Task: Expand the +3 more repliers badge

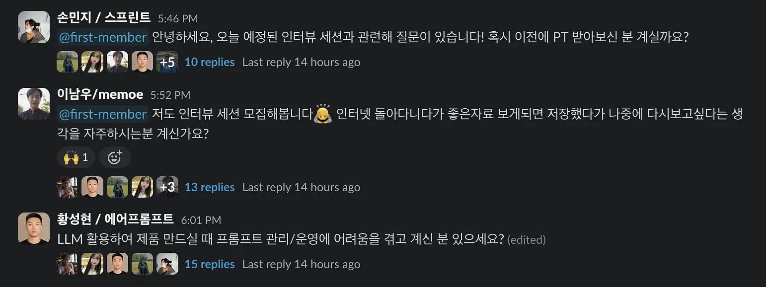Action: pos(167,187)
